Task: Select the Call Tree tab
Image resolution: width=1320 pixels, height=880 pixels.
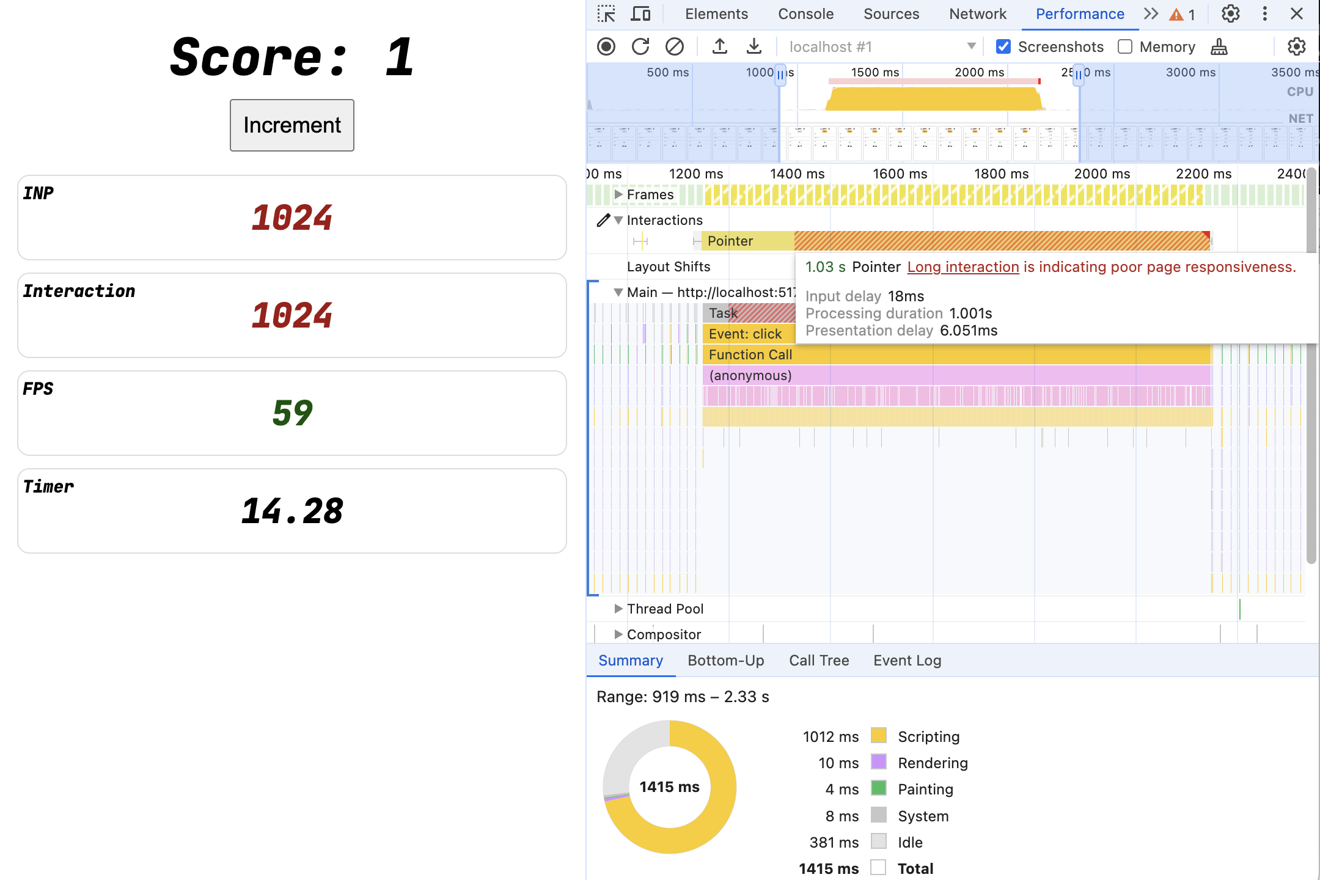Action: pyautogui.click(x=818, y=660)
